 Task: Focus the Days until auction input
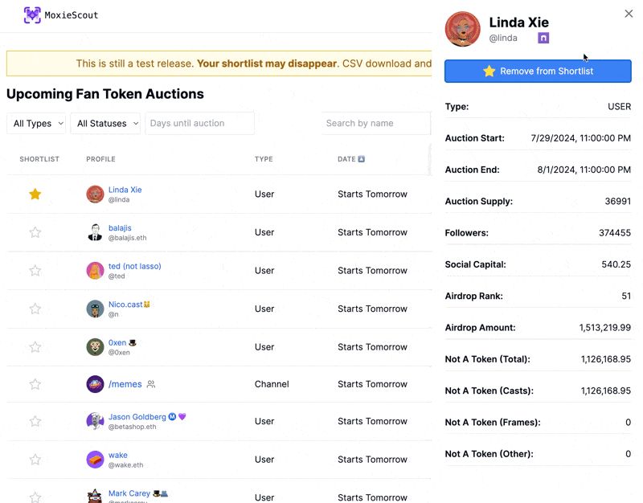pos(199,124)
